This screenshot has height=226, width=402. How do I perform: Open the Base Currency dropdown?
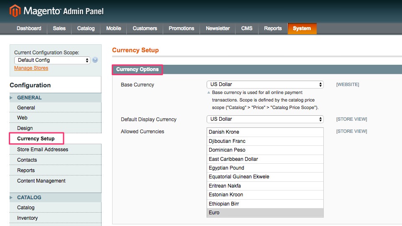265,84
